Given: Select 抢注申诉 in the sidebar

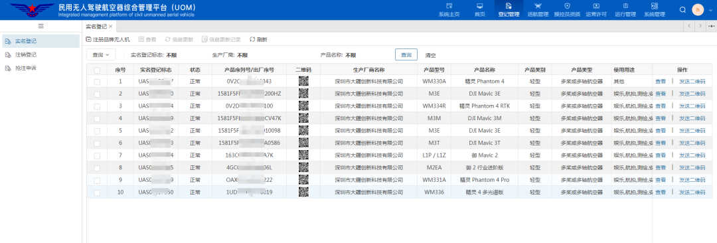Looking at the screenshot, I should 40,68.
